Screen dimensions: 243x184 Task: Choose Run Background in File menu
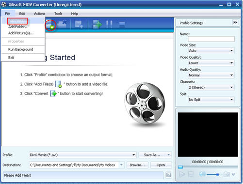pos(20,49)
